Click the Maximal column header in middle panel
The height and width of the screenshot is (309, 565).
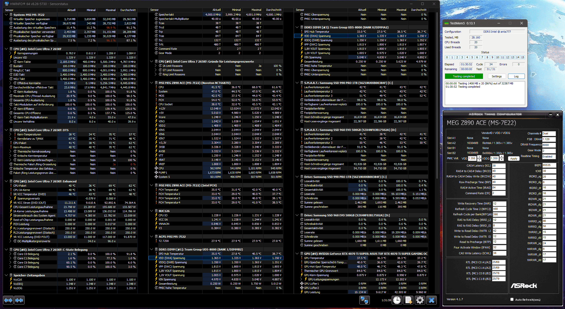click(x=256, y=10)
